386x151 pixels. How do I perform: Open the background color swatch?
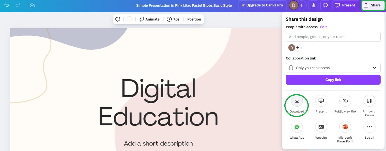(129, 19)
